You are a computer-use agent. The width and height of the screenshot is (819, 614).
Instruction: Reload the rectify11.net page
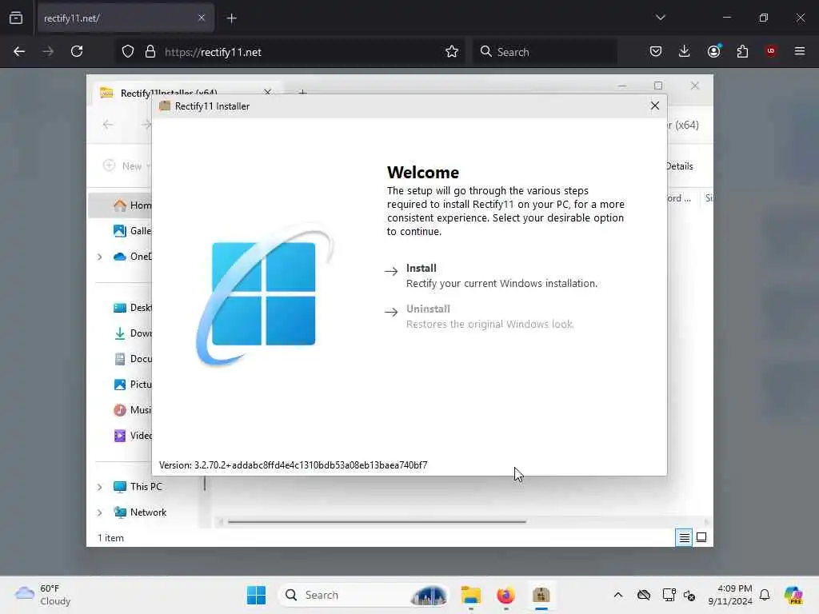77,52
